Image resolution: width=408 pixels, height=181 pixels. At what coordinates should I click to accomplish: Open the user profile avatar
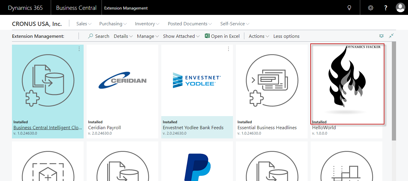tap(400, 8)
